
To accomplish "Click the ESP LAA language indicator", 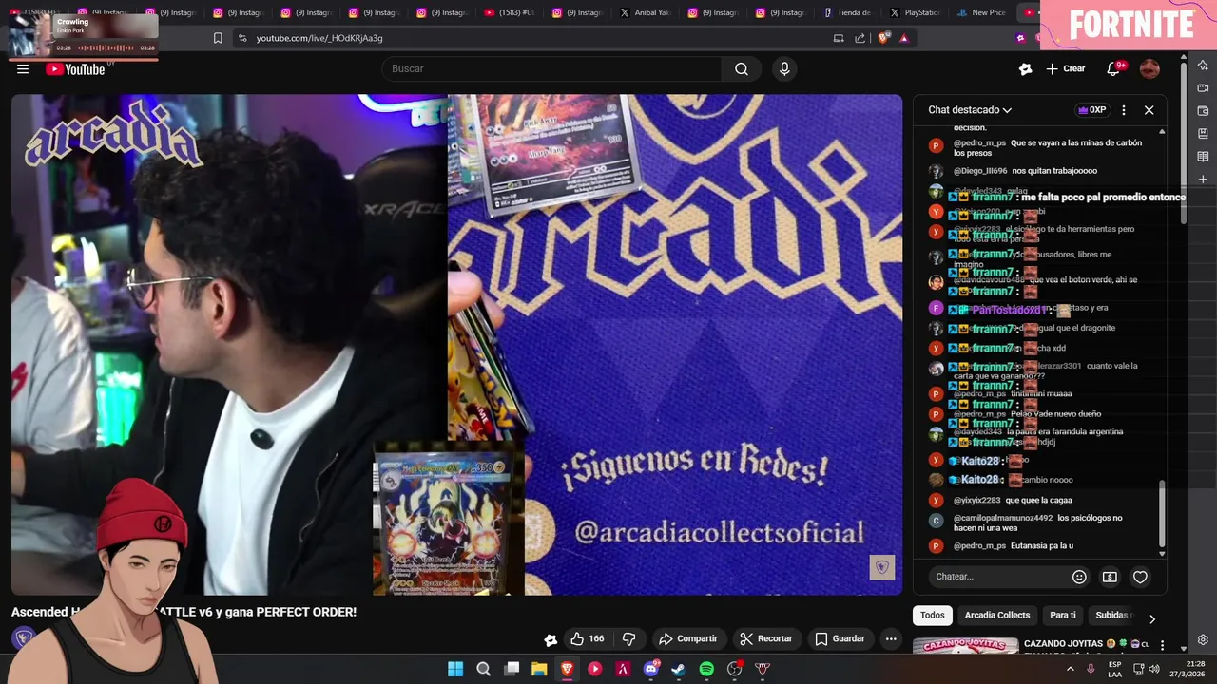I will pyautogui.click(x=1114, y=669).
